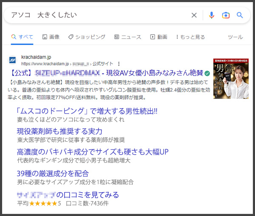Open the three-dot menu beside 公式サイト

(119, 64)
